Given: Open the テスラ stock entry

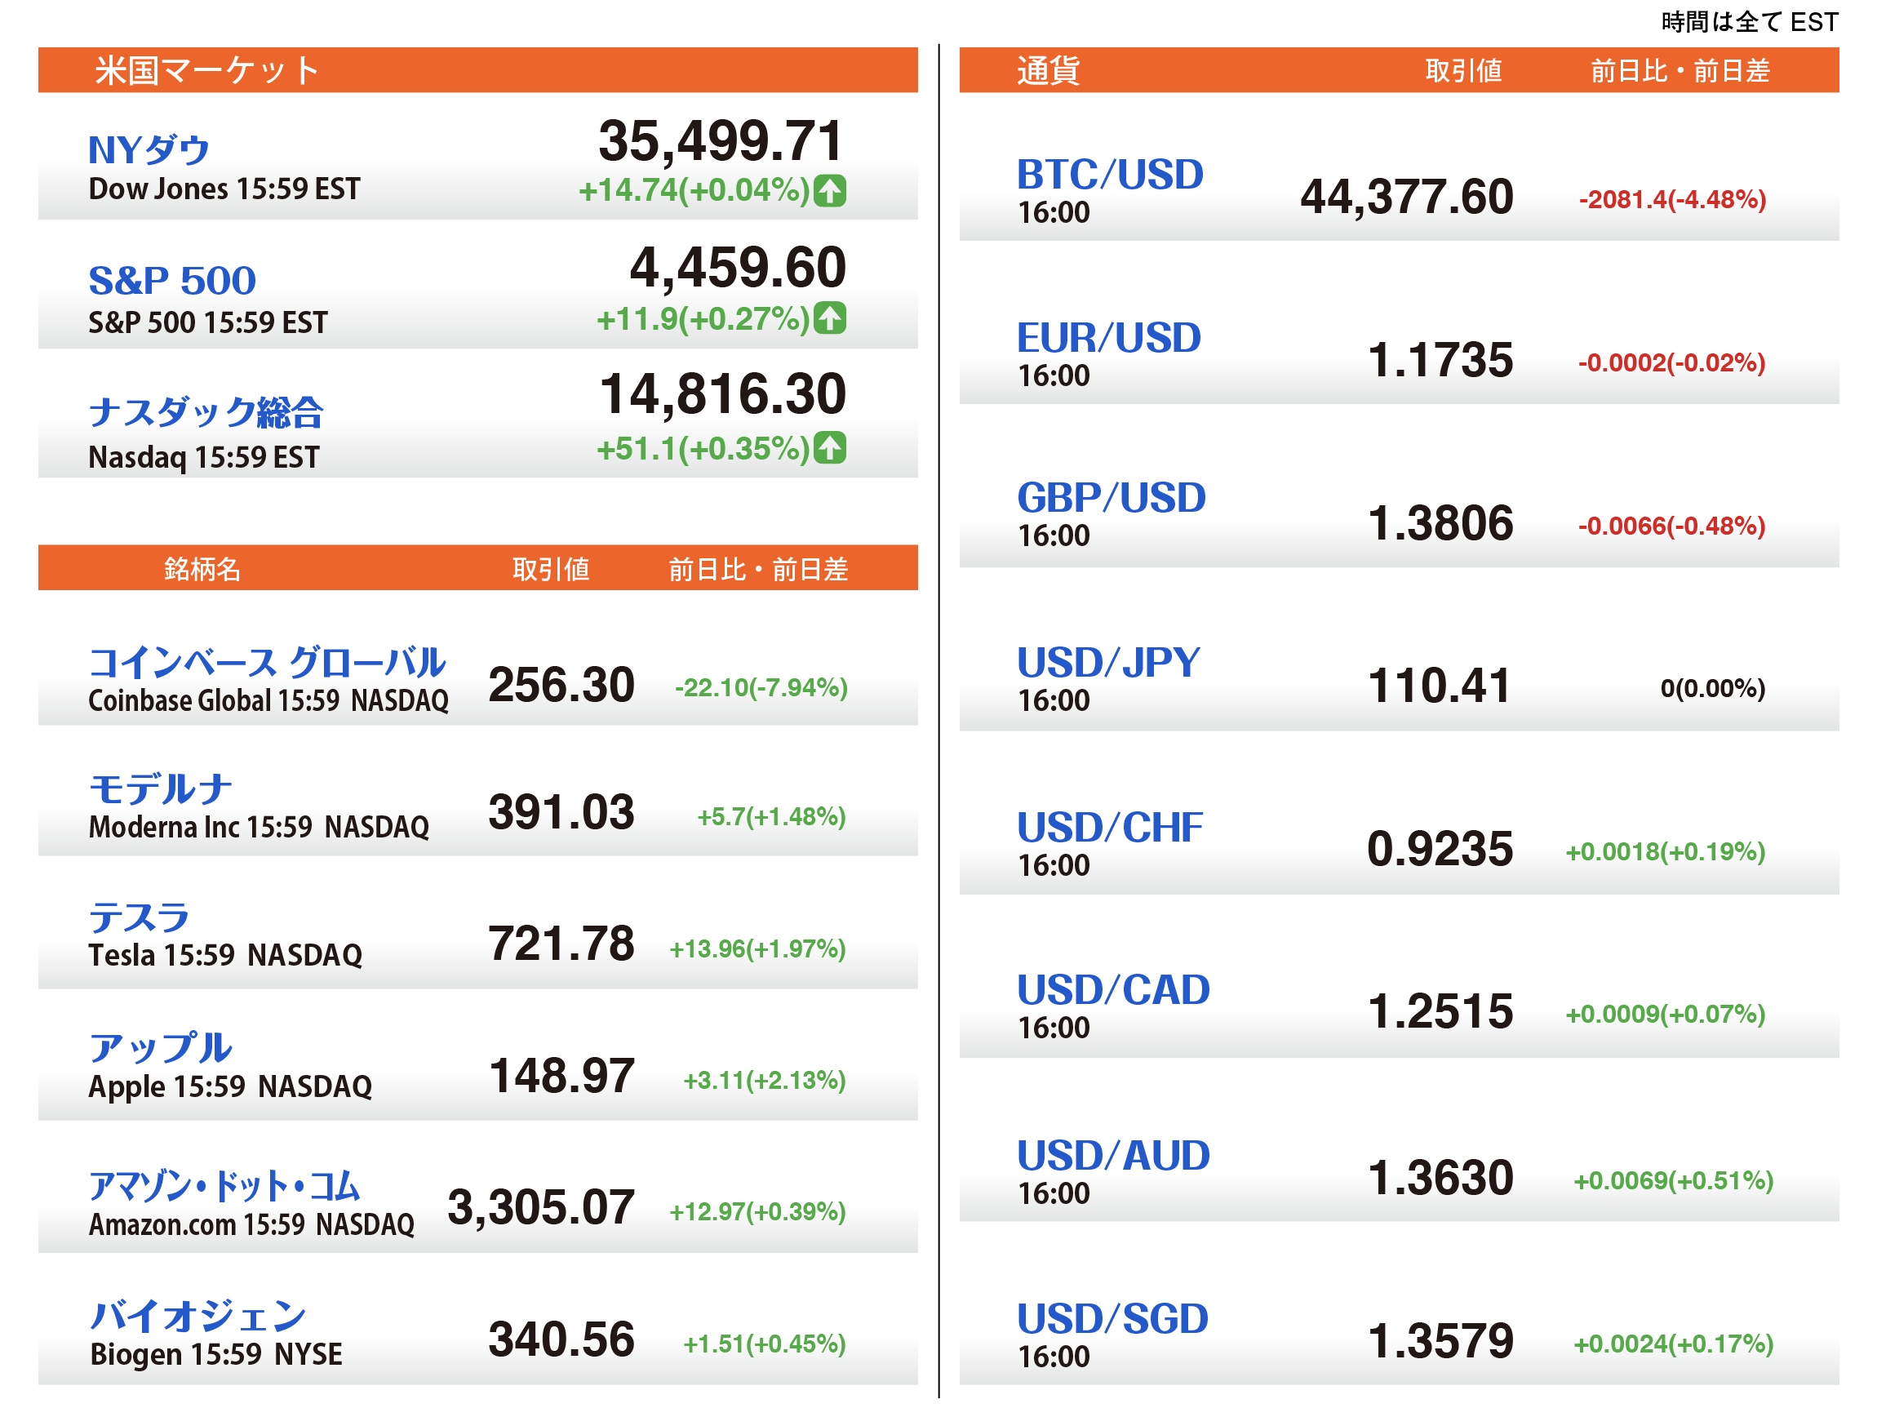Looking at the screenshot, I should click(x=140, y=918).
